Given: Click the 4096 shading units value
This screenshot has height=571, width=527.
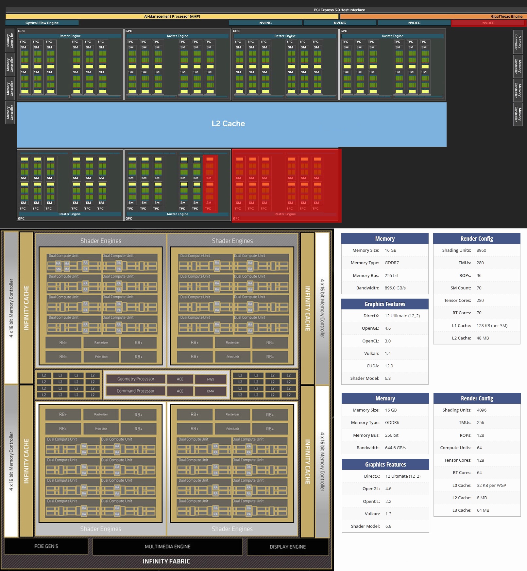Looking at the screenshot, I should 482,410.
